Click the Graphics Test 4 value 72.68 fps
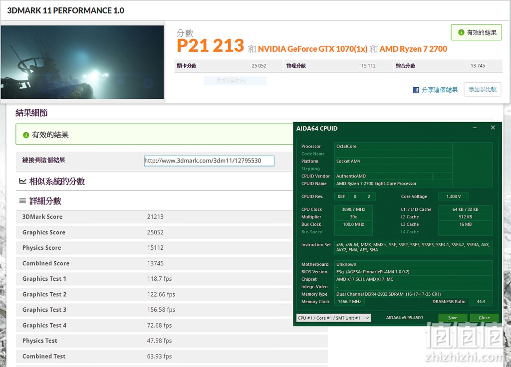 pos(159,325)
